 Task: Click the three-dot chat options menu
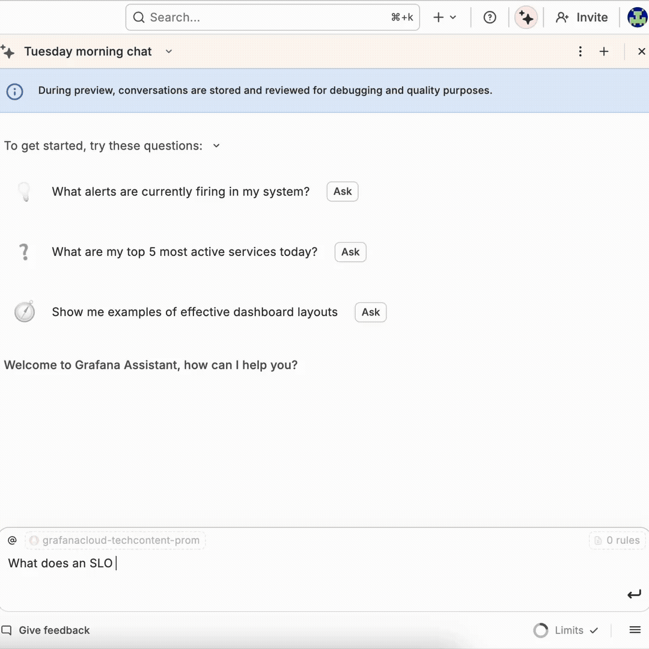[580, 52]
